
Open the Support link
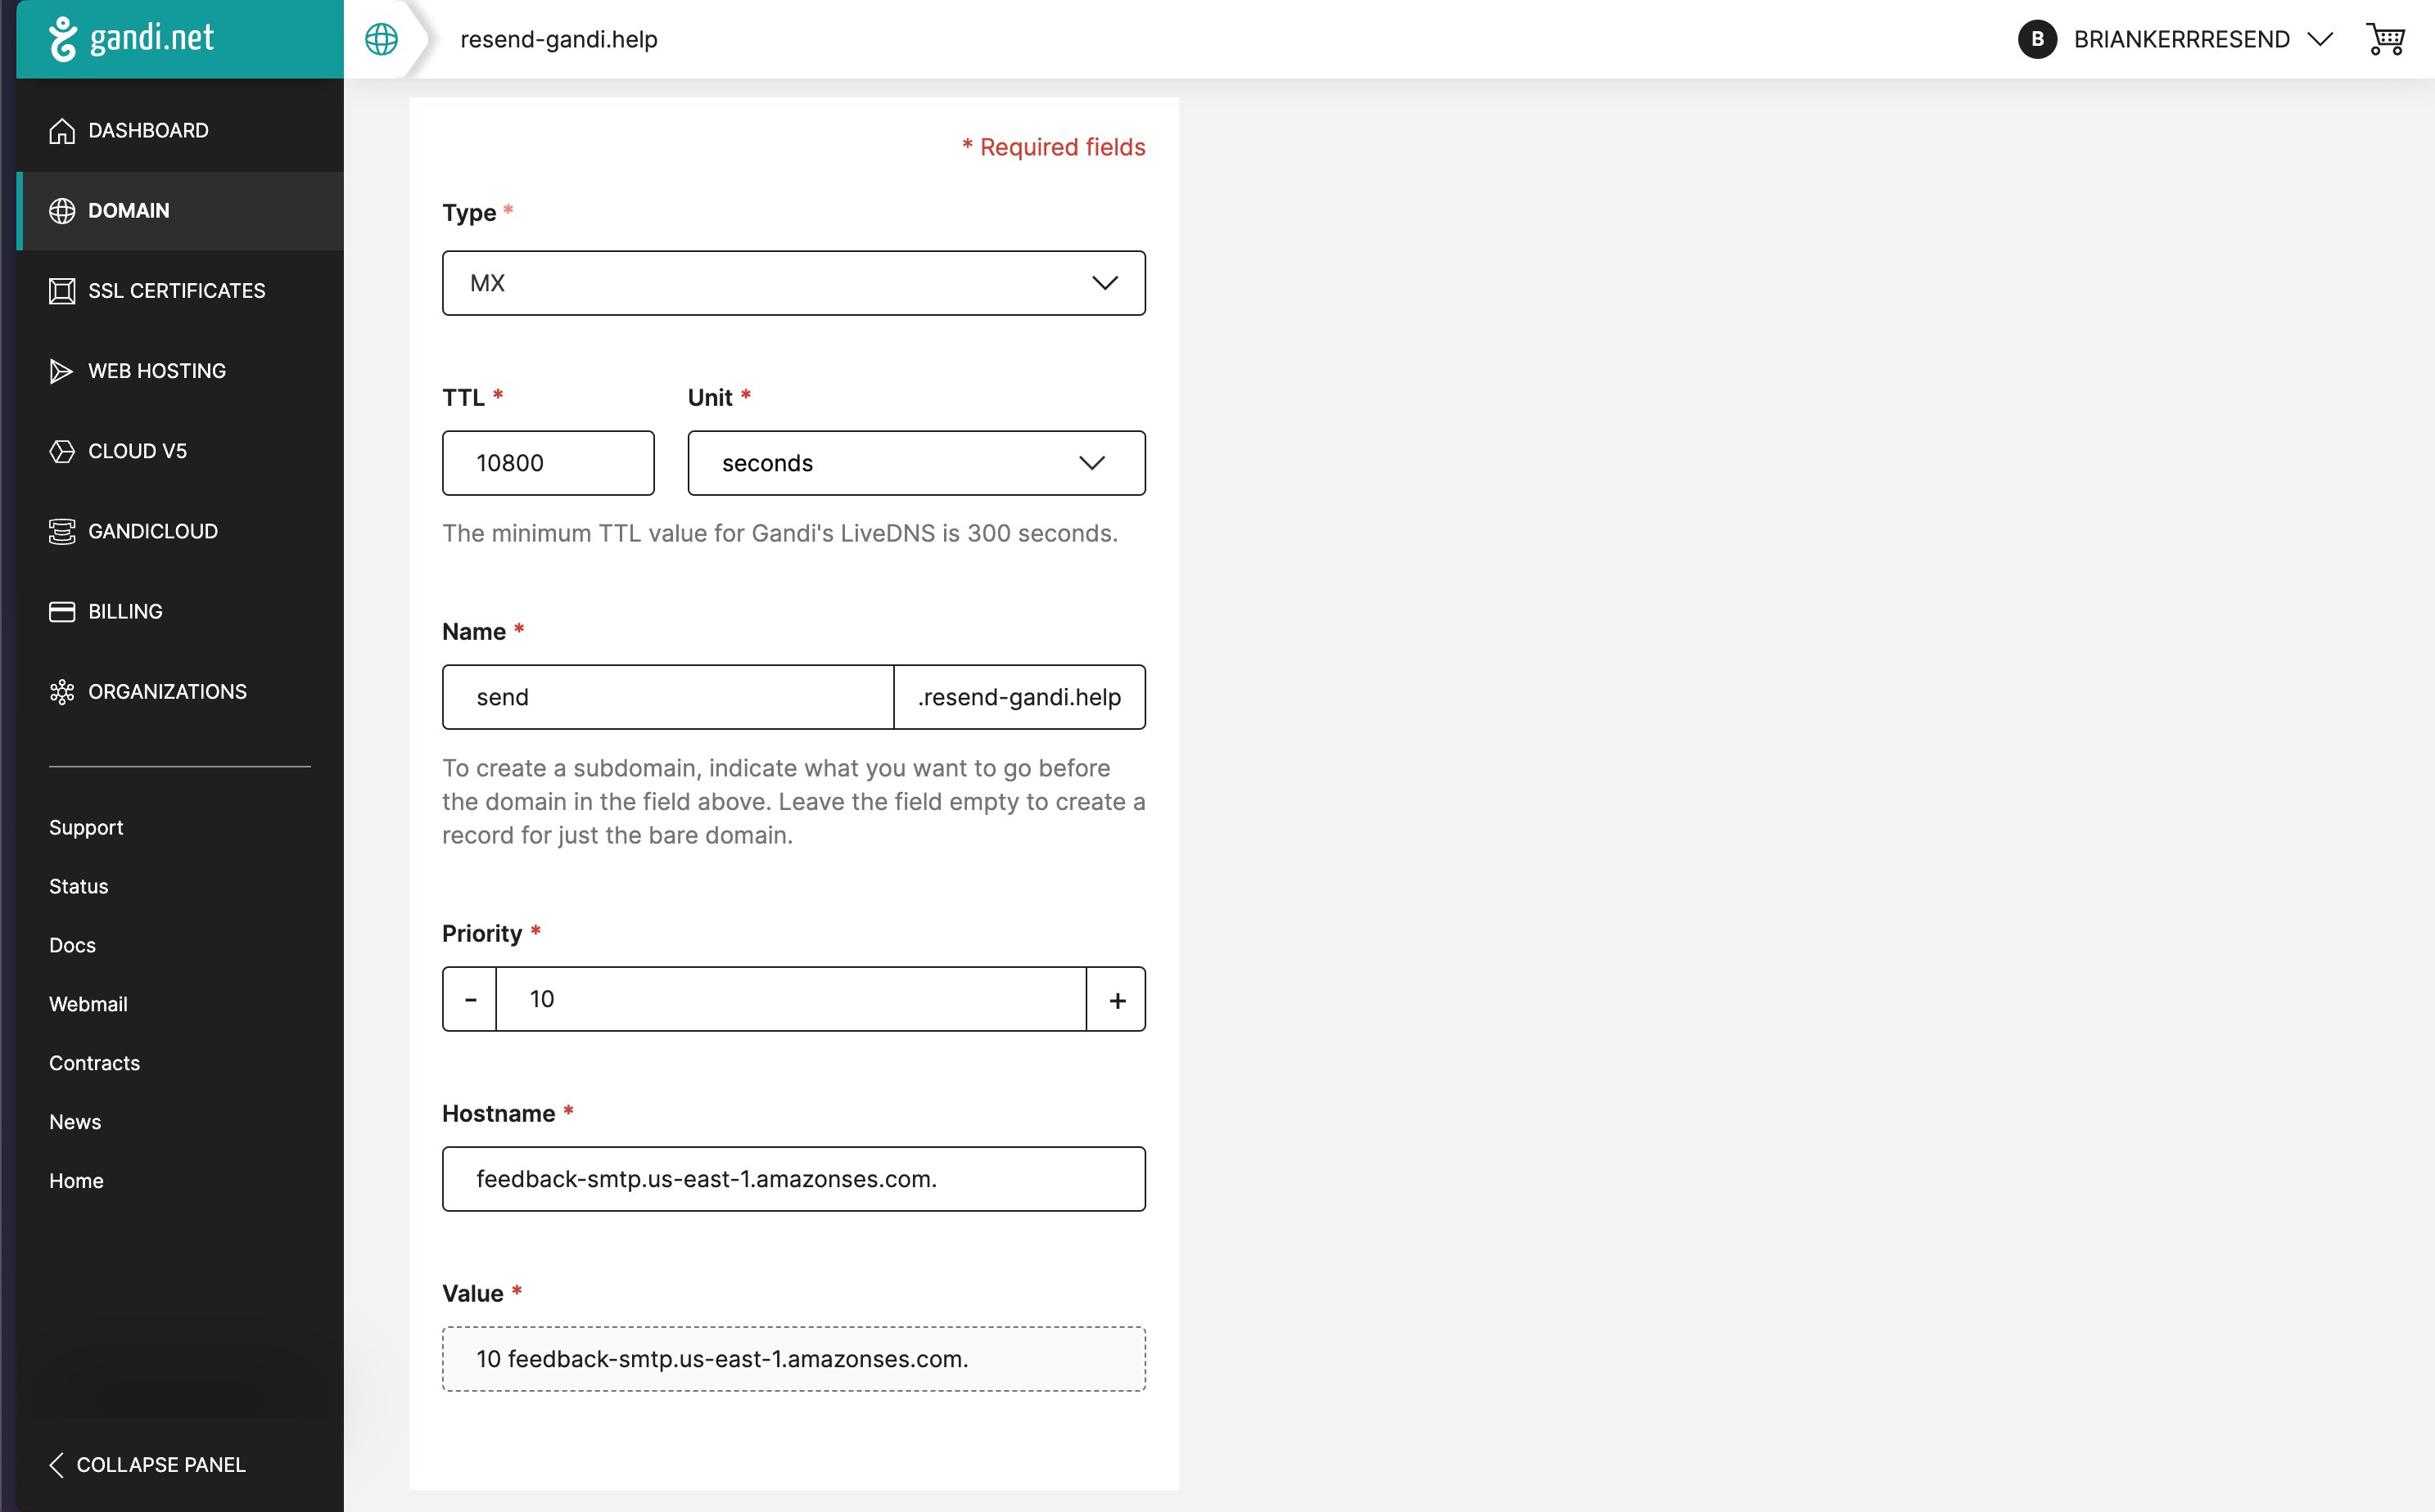86,827
